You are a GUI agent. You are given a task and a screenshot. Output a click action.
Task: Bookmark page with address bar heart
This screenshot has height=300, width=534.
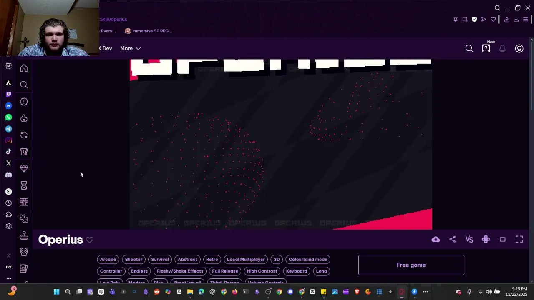click(x=493, y=19)
